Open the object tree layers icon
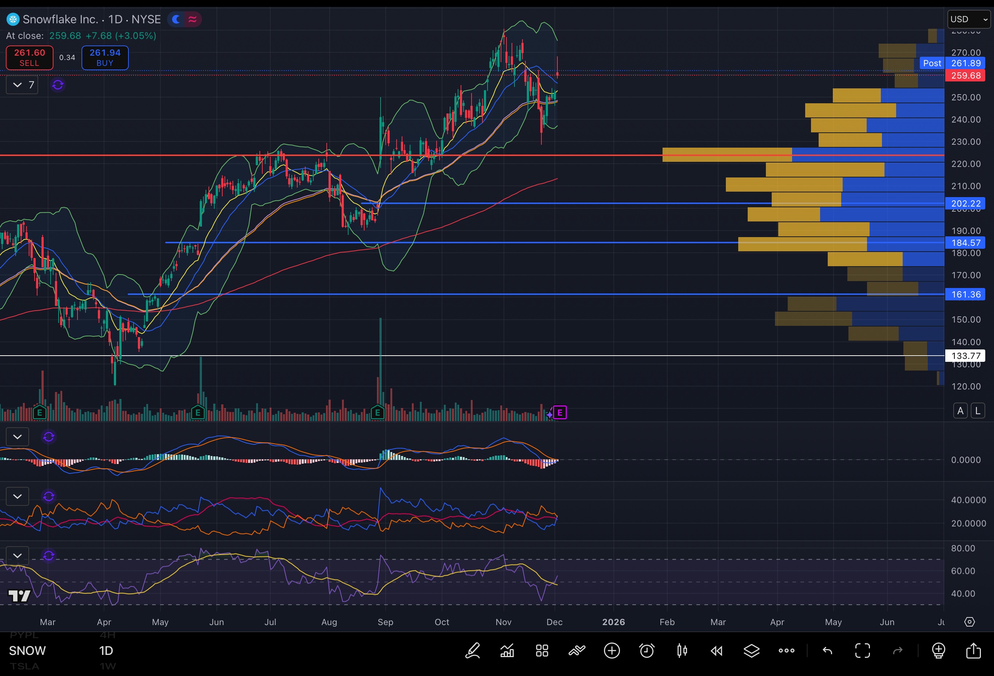This screenshot has height=676, width=994. 751,651
